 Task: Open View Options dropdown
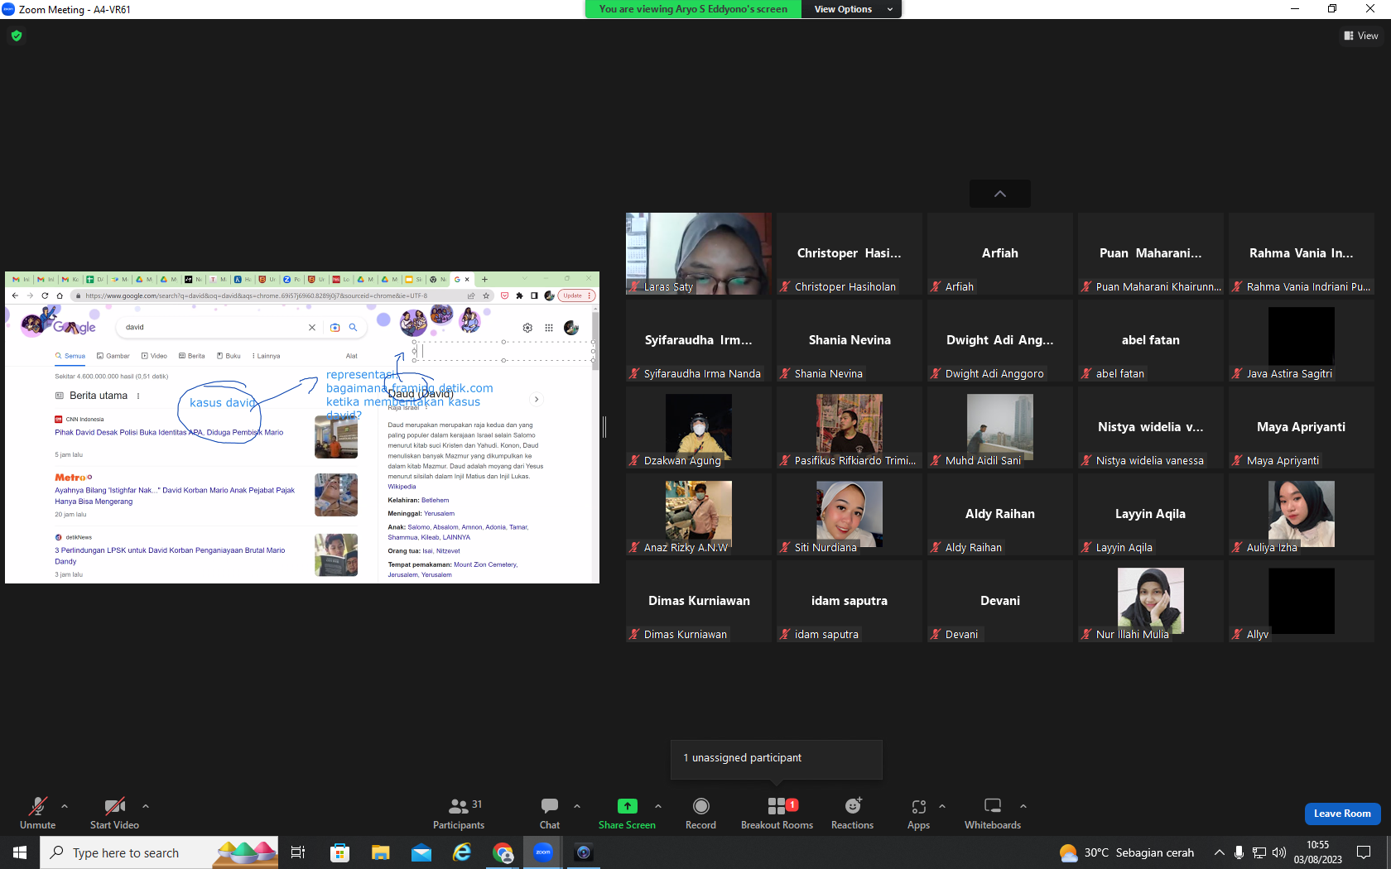851,9
